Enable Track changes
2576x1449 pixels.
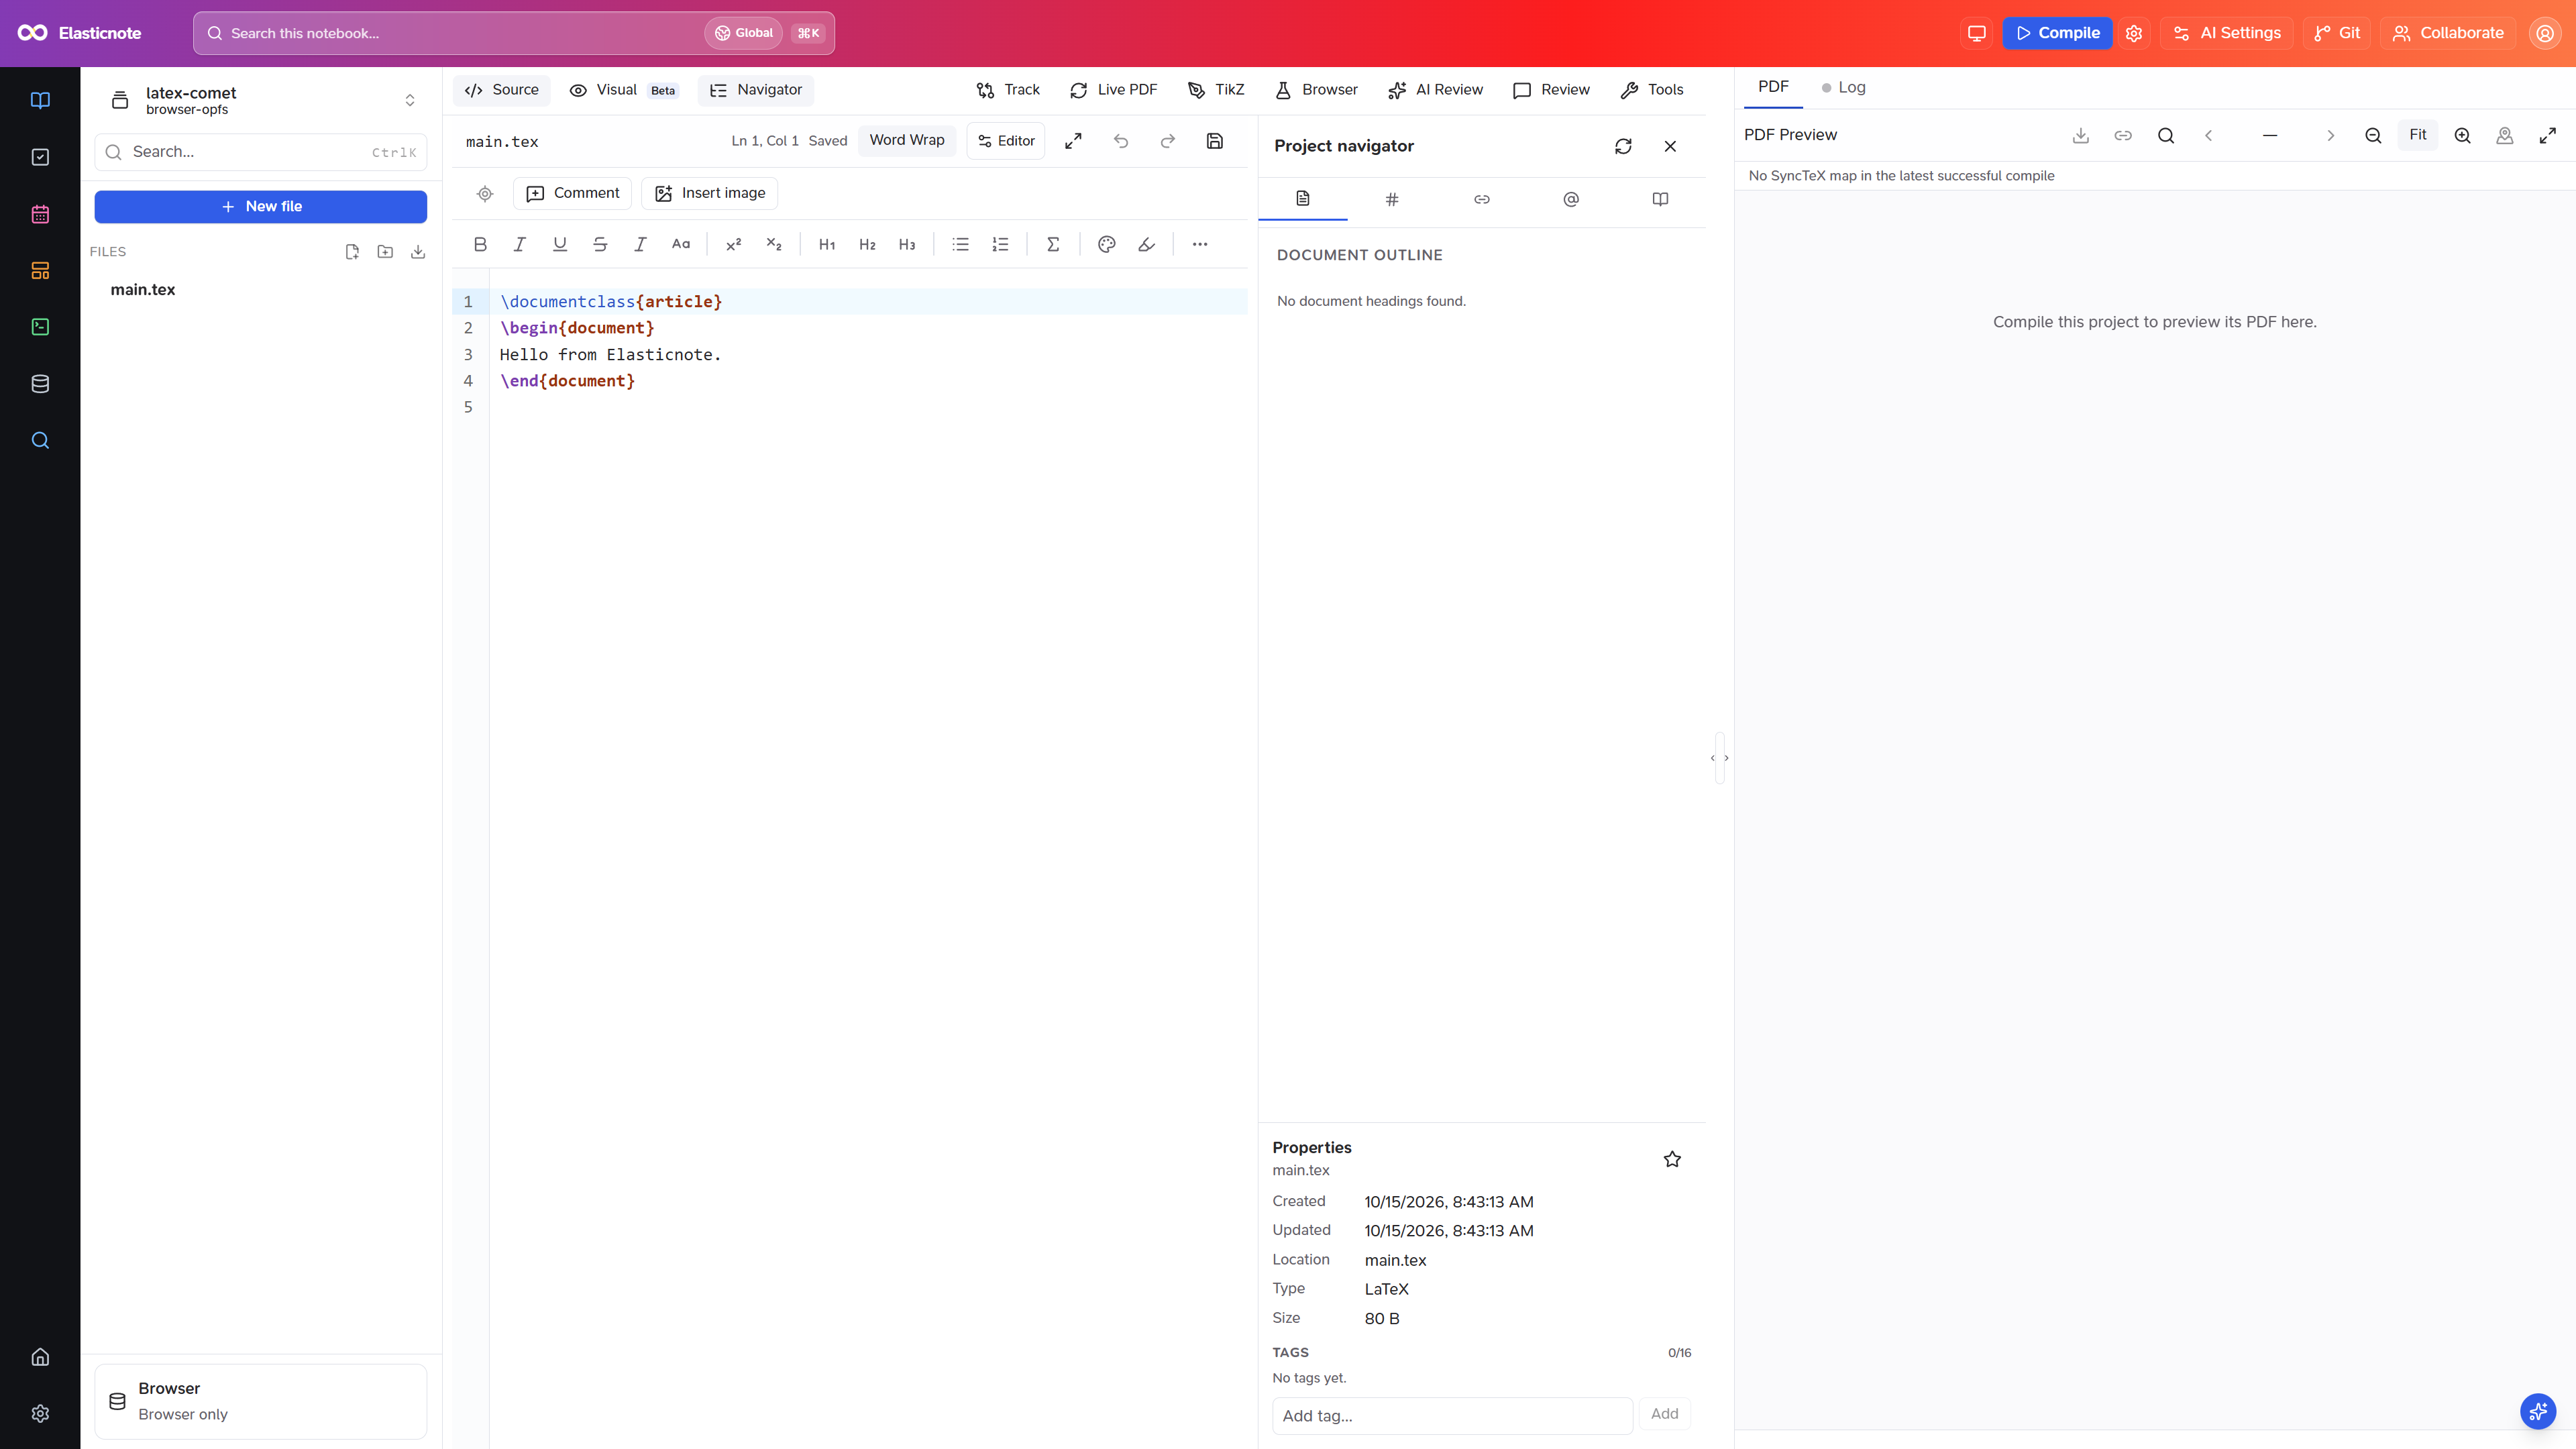pyautogui.click(x=1008, y=90)
